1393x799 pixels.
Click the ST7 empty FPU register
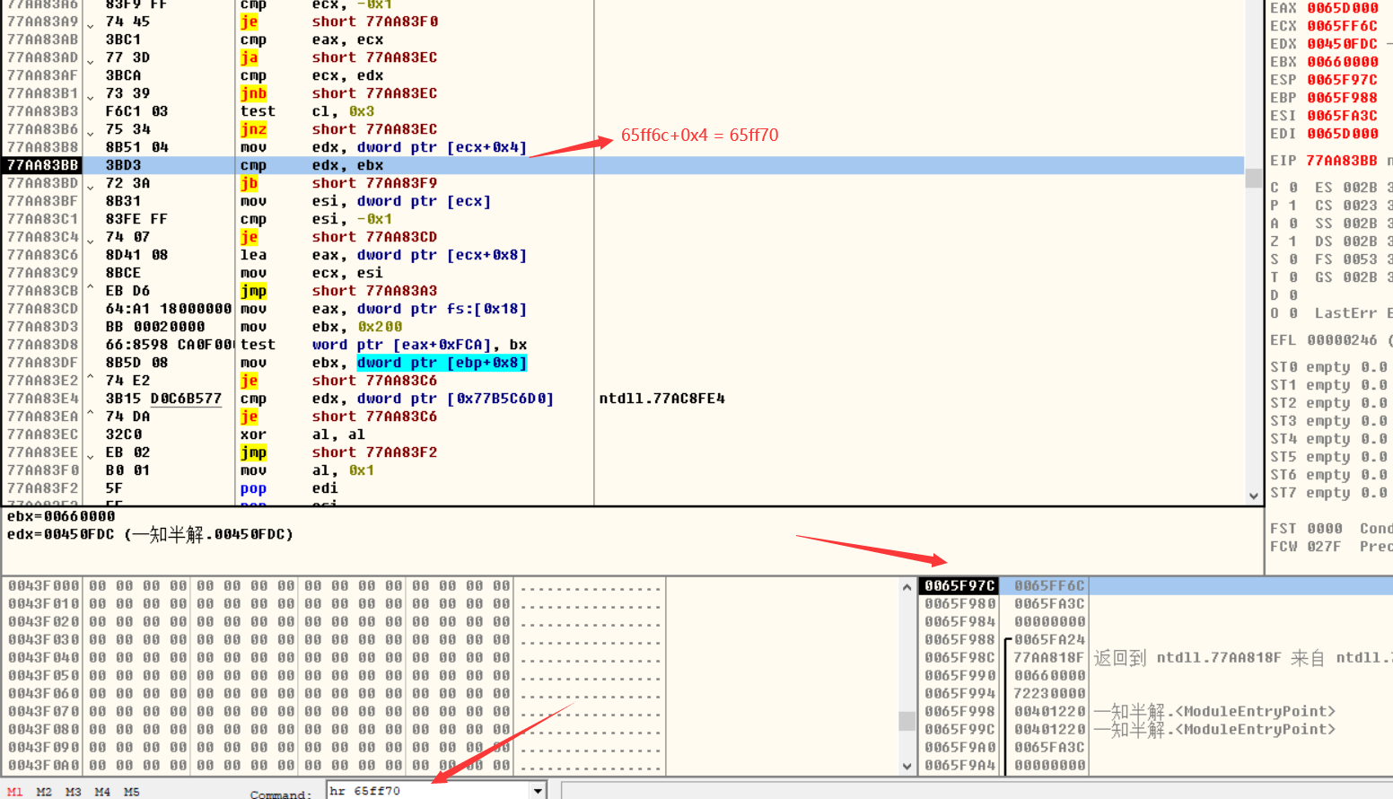coord(1328,493)
